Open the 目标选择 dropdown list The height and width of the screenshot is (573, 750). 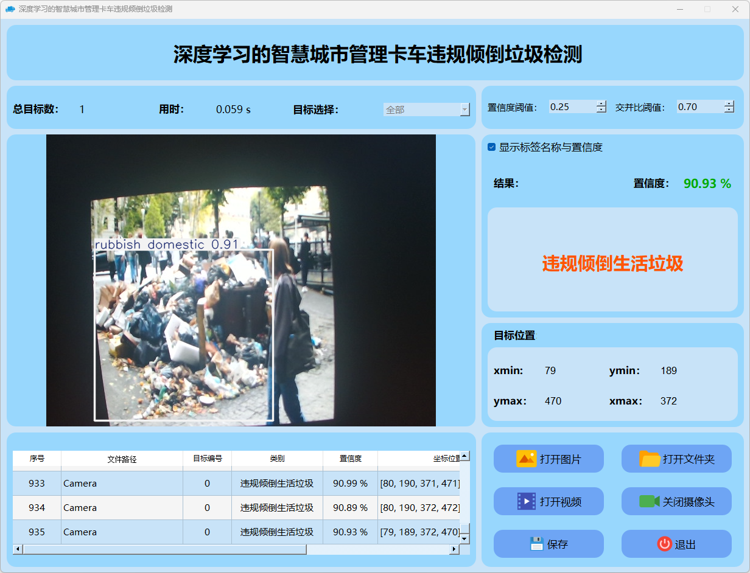pyautogui.click(x=464, y=109)
